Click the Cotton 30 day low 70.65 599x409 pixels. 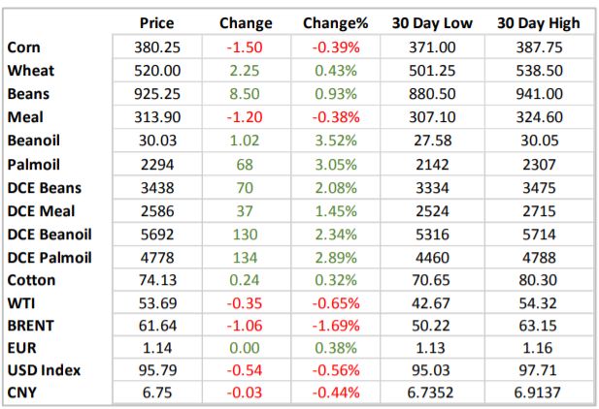[434, 280]
